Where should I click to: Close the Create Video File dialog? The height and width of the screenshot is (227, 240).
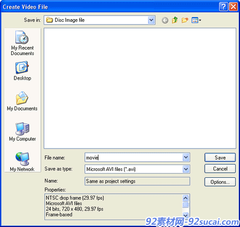233,7
